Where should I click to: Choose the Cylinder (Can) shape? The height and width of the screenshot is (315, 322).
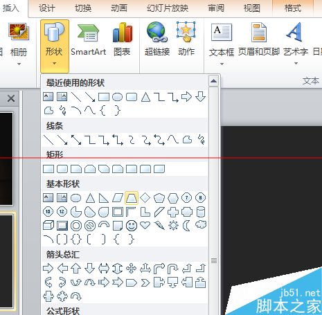coord(201,212)
